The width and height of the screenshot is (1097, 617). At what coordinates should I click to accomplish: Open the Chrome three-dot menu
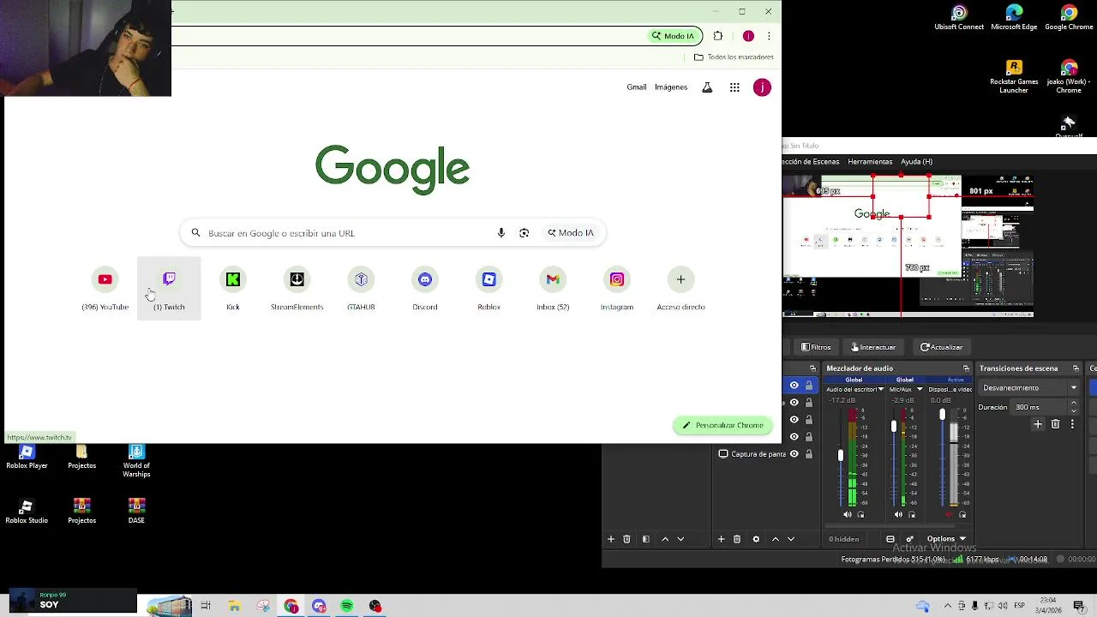coord(769,36)
